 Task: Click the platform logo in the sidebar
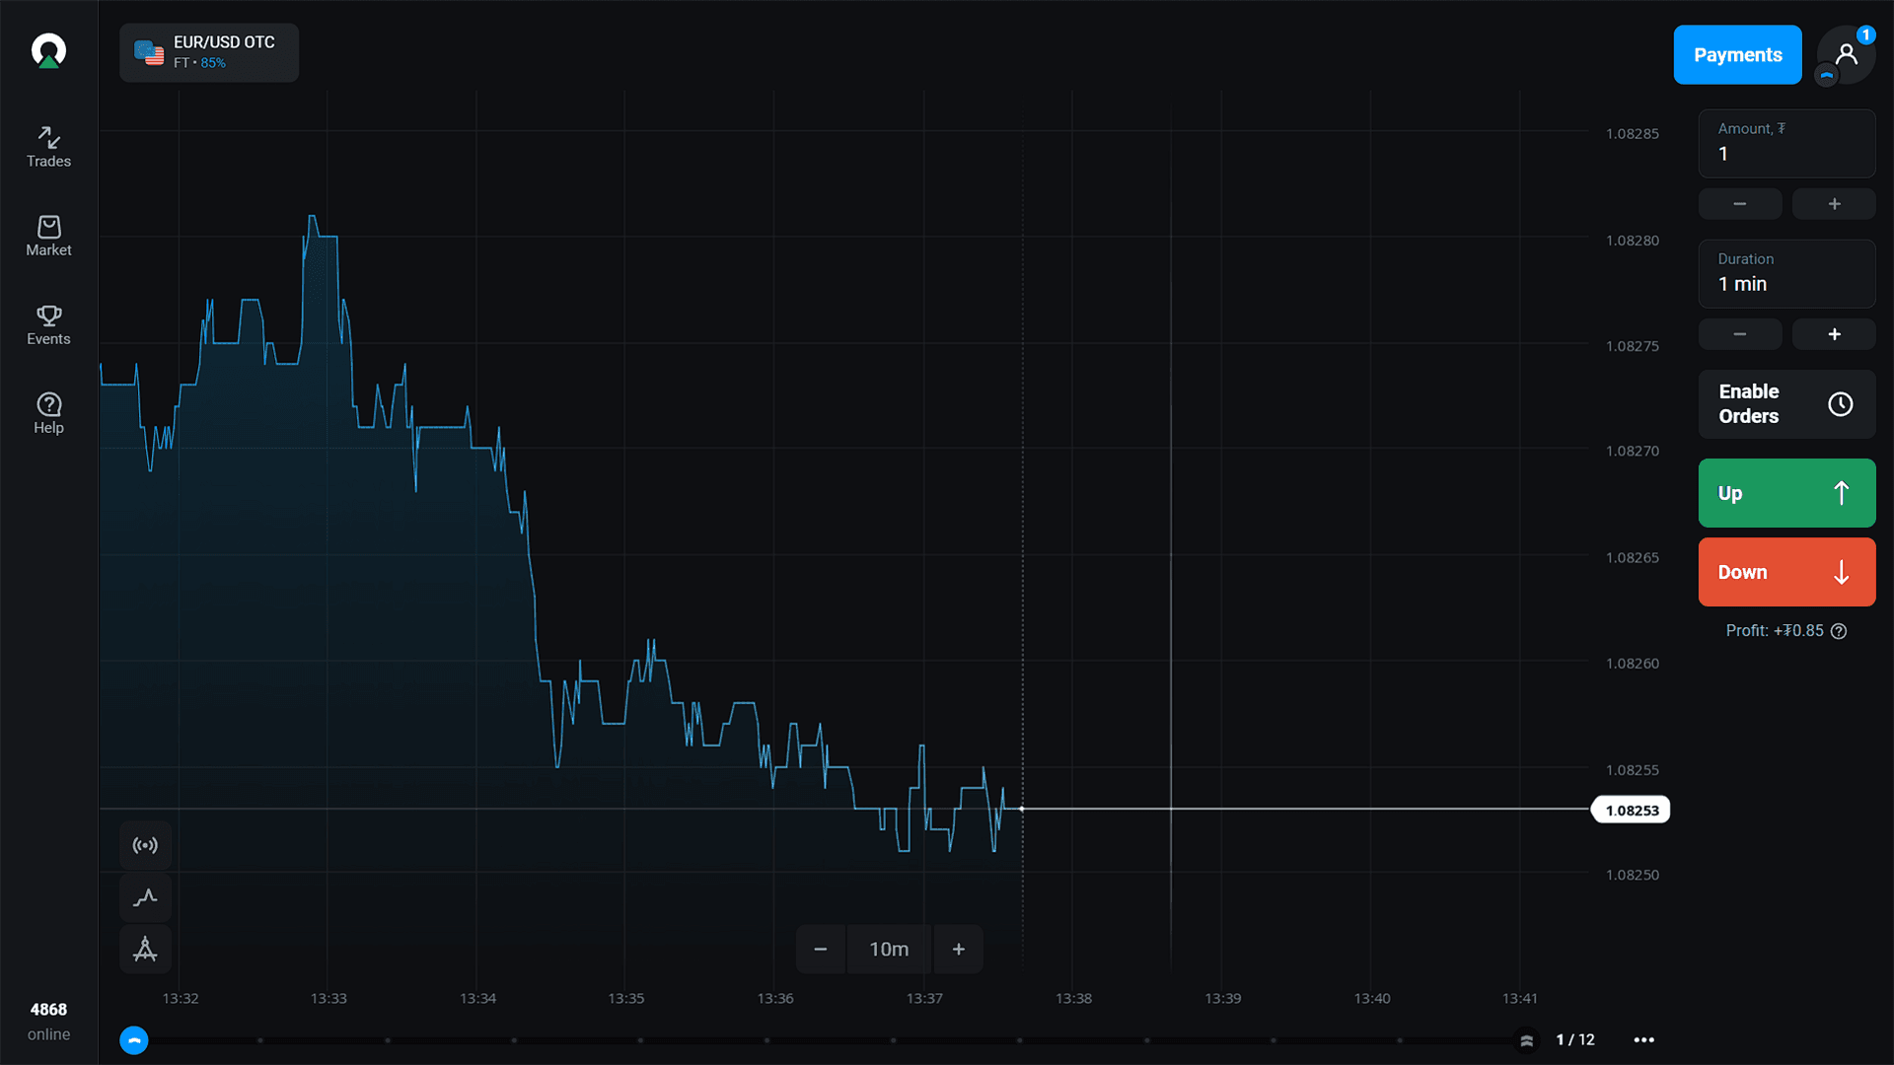(48, 51)
